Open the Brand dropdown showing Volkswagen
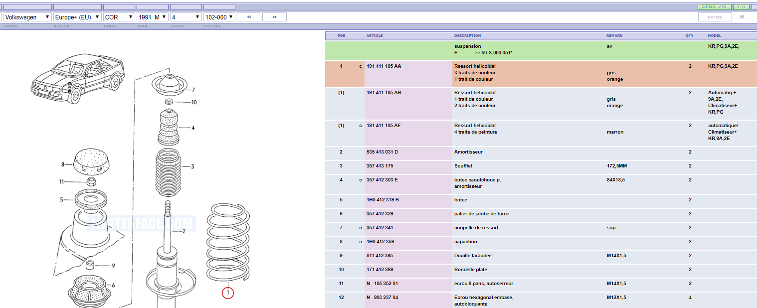Image resolution: width=757 pixels, height=308 pixels. [x=27, y=17]
